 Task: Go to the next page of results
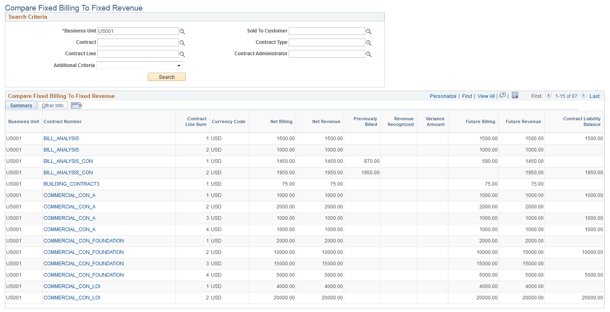click(x=583, y=95)
